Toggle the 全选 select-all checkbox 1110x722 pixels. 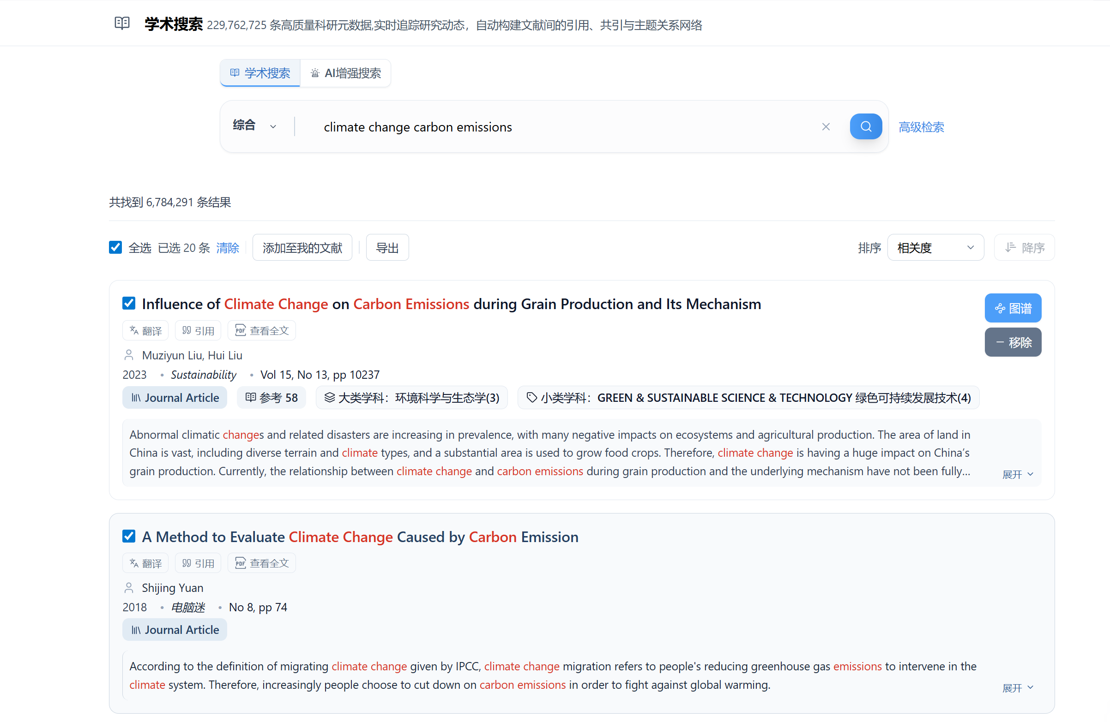coord(115,247)
